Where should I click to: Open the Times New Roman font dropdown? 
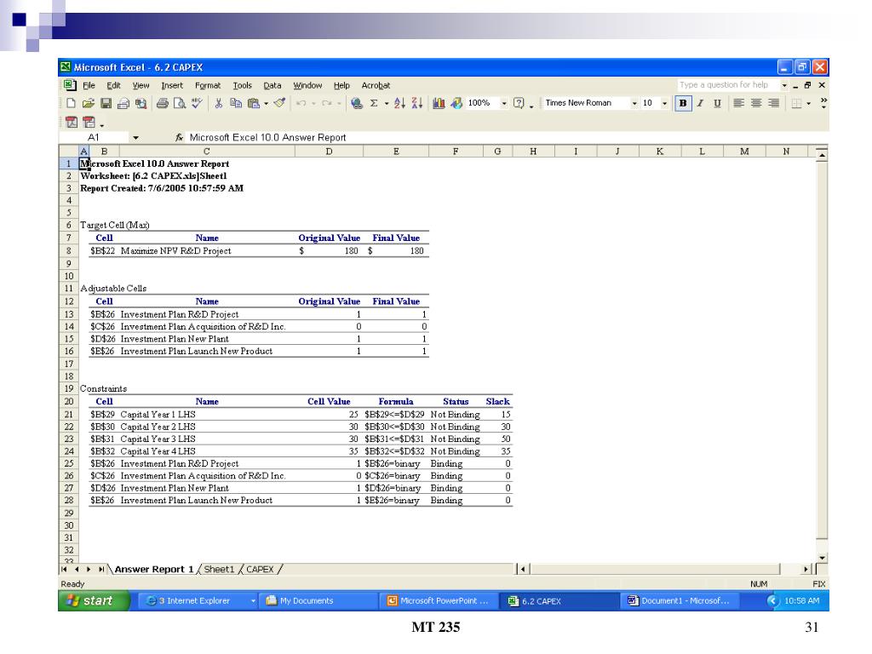point(634,103)
